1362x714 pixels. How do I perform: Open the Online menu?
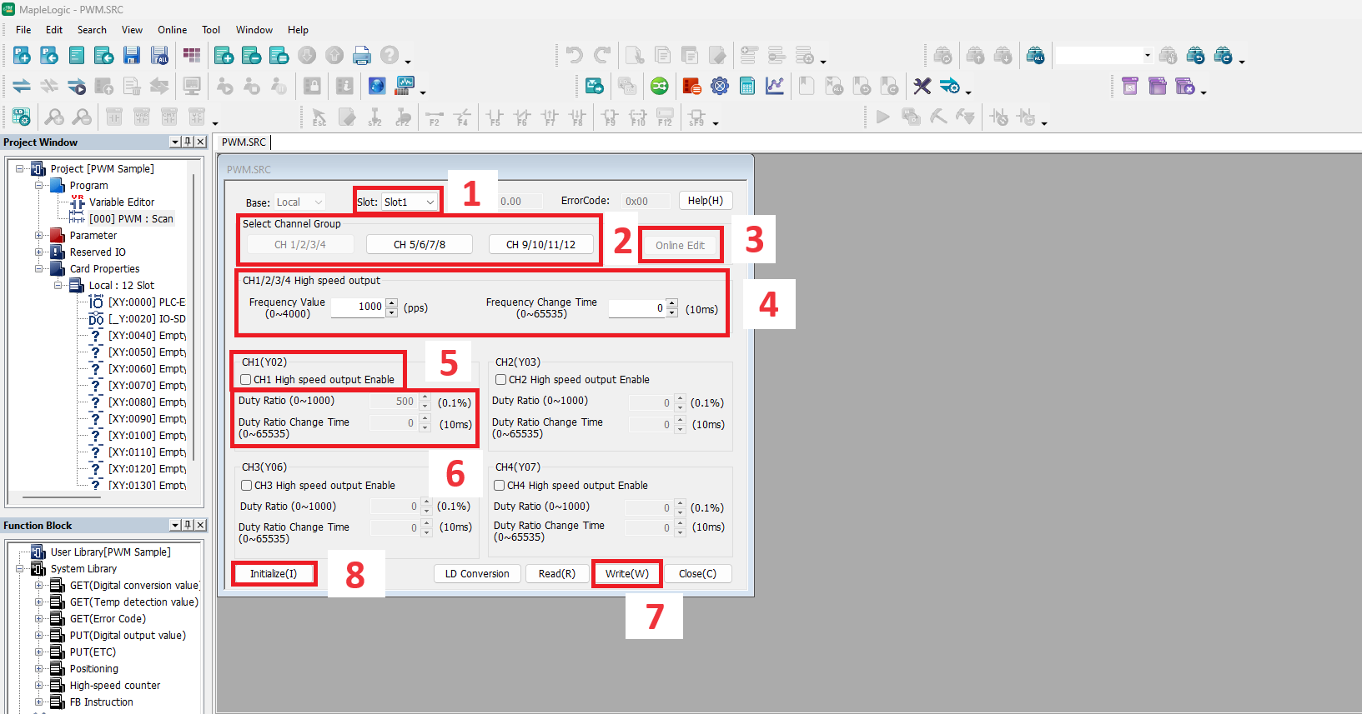point(172,30)
